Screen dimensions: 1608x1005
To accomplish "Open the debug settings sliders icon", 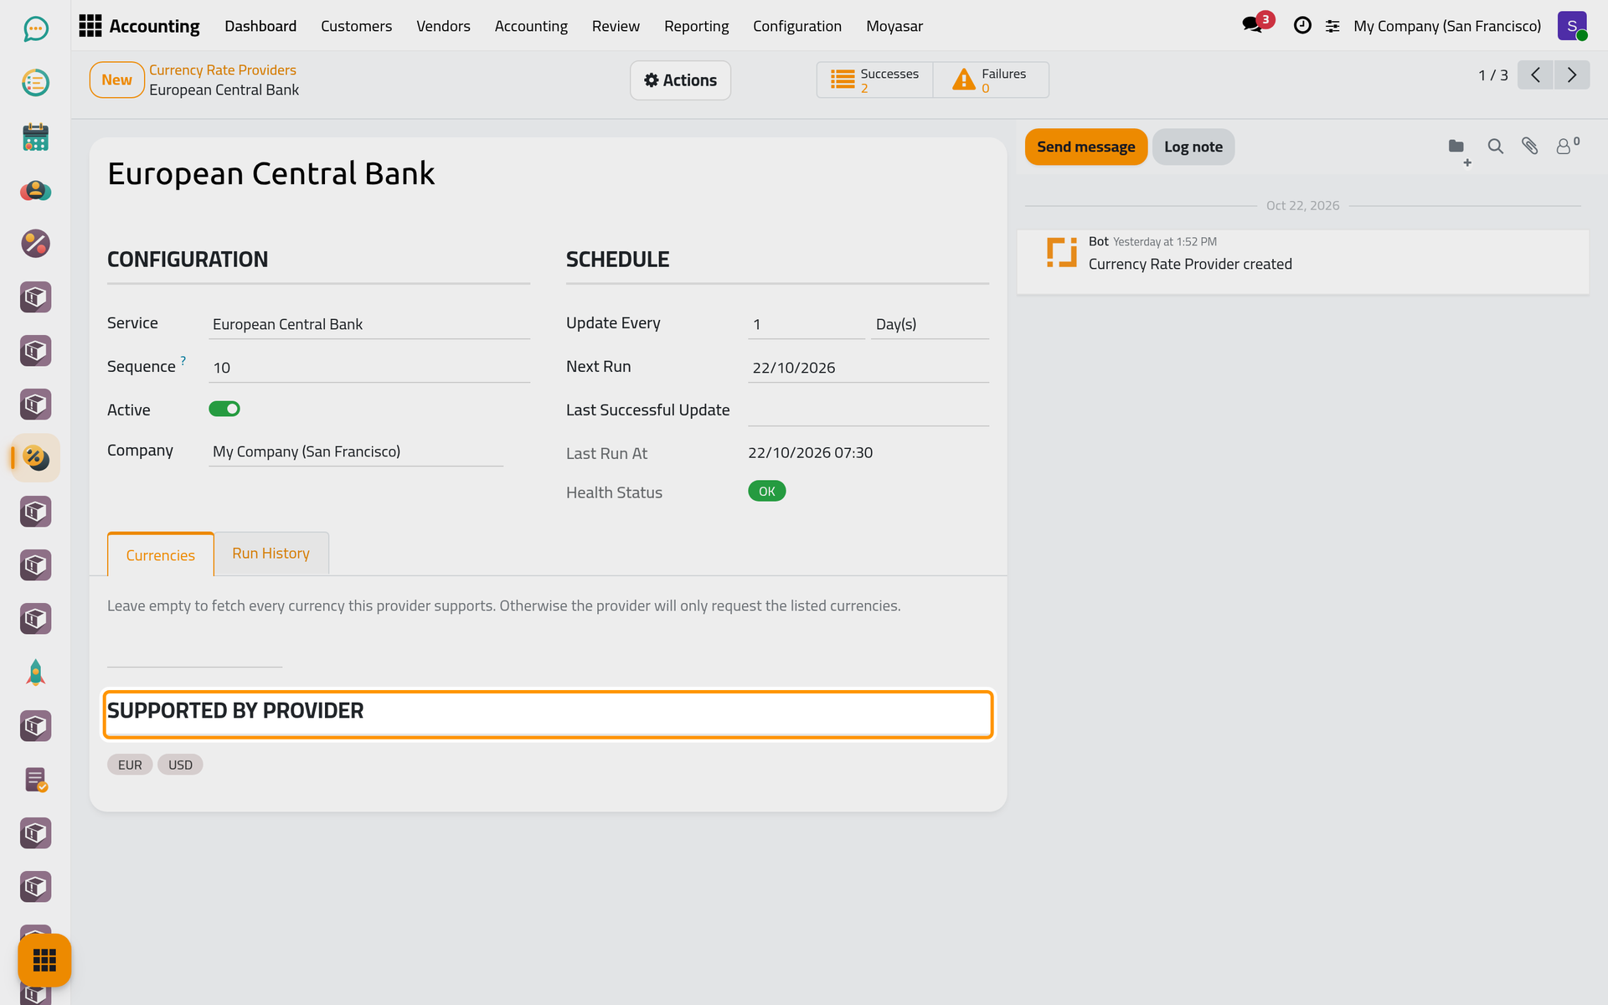I will 1332,26.
